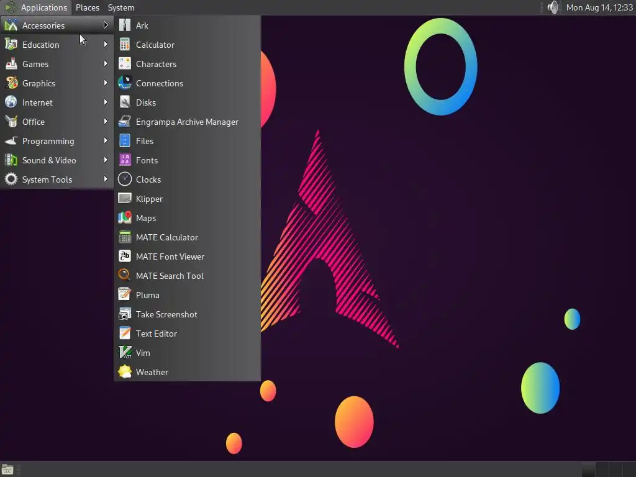
Task: Open the Applications menu
Action: [x=35, y=7]
